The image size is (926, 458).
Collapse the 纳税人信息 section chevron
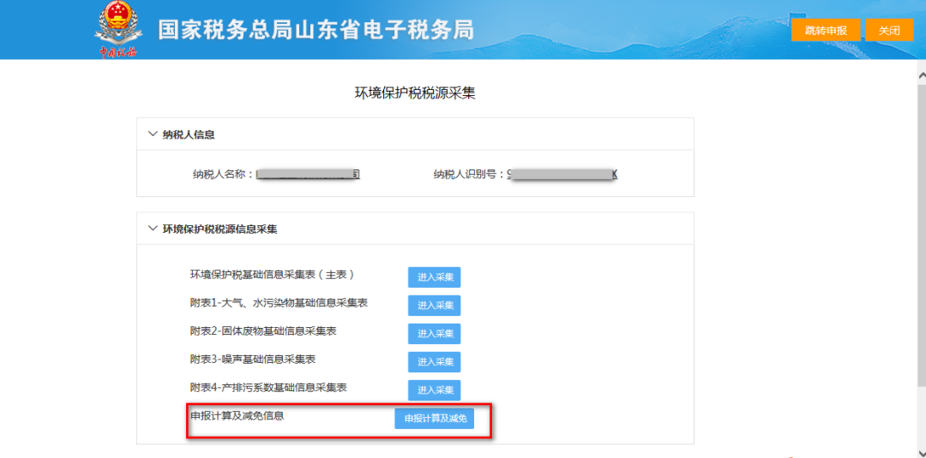point(153,134)
